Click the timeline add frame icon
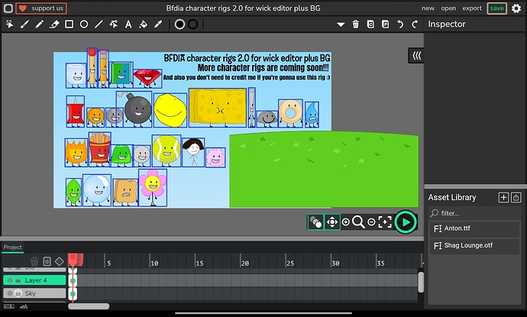 point(47,261)
